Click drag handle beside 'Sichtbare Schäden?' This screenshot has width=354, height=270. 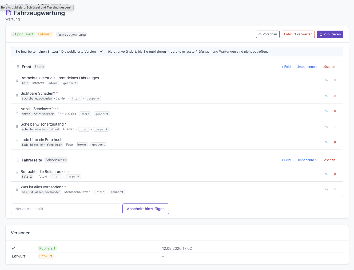pos(17,96)
